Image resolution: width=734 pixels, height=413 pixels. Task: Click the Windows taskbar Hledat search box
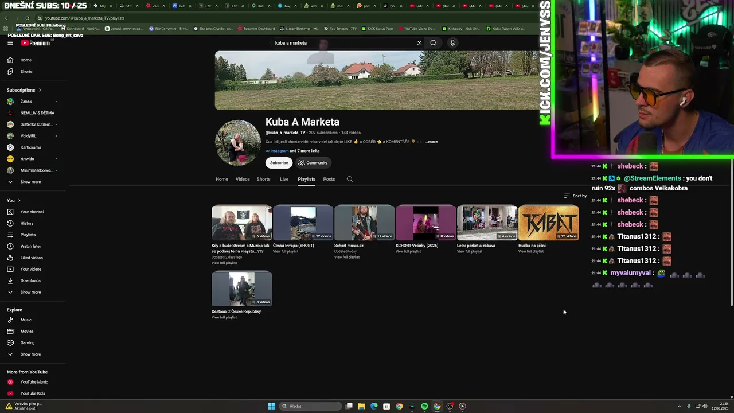coord(309,406)
